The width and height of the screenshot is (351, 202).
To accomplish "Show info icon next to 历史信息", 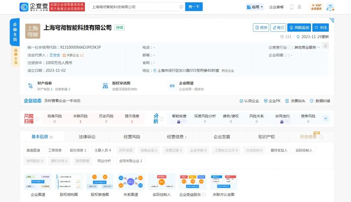I will click(x=321, y=137).
